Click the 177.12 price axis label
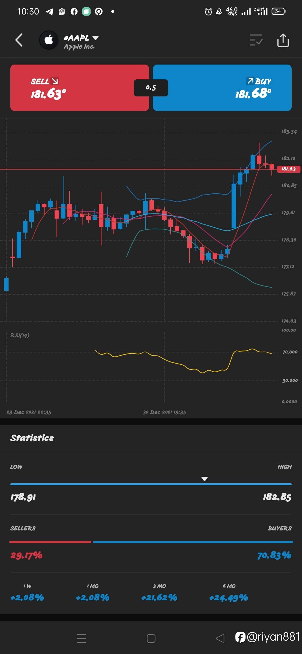The width and height of the screenshot is (302, 654). [288, 267]
